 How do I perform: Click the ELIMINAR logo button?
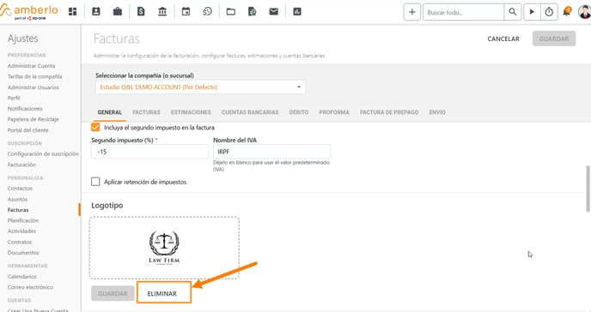pyautogui.click(x=162, y=293)
